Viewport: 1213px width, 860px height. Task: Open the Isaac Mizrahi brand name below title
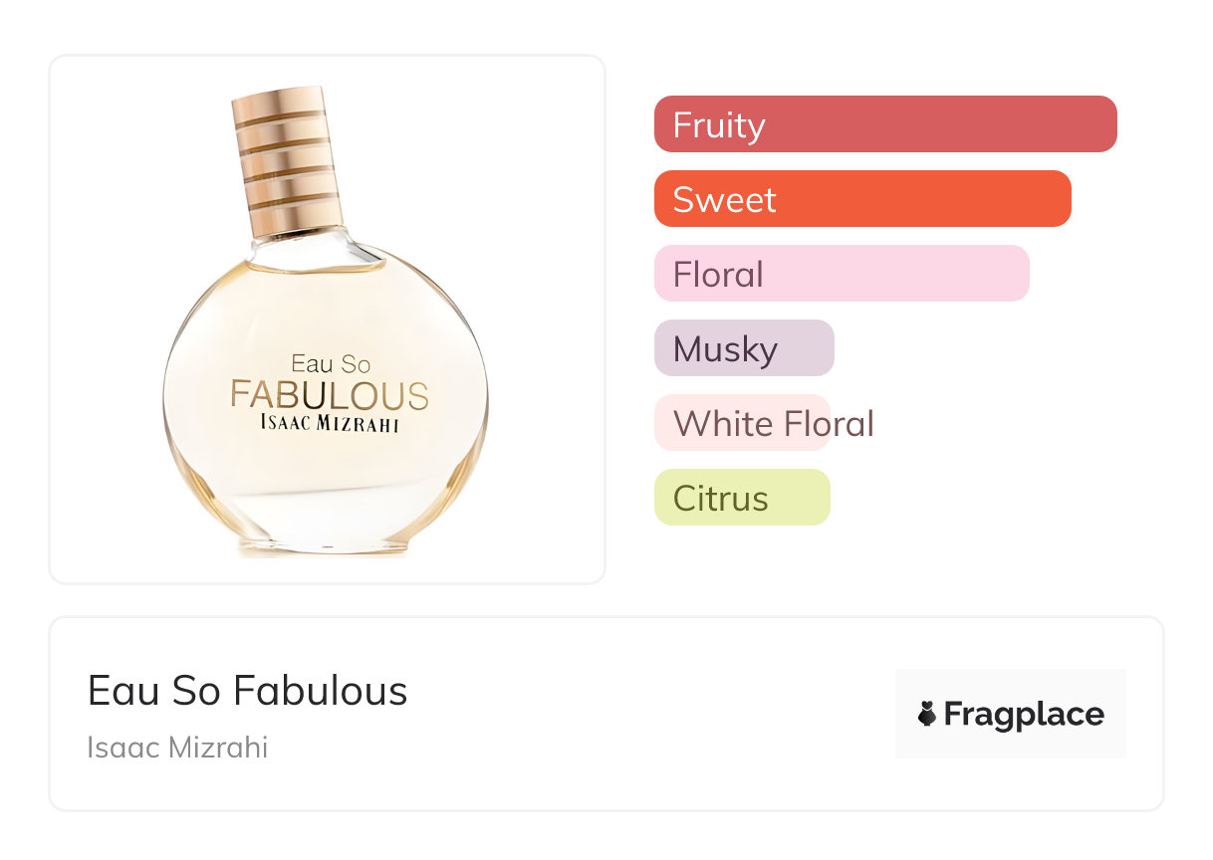click(x=177, y=747)
